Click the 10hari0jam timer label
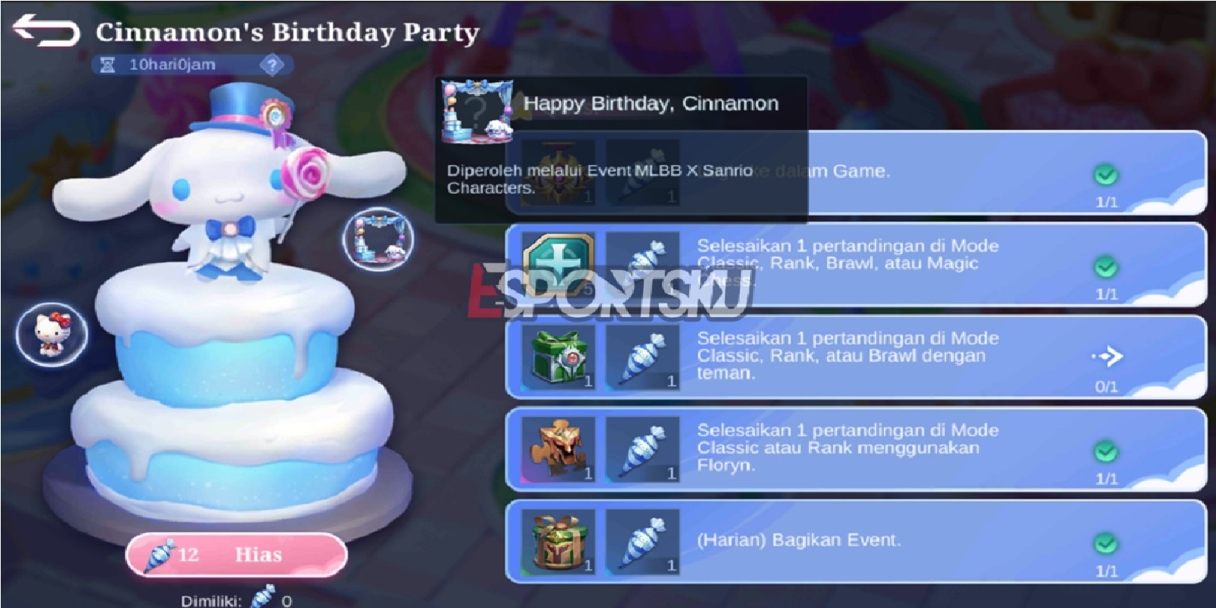This screenshot has width=1216, height=608. (172, 65)
